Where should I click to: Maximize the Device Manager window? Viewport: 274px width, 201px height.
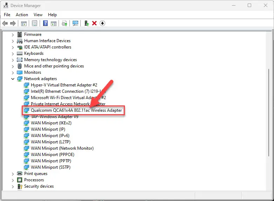point(249,5)
